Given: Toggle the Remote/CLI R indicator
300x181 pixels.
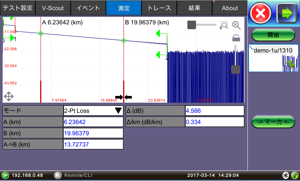Looking at the screenshot, I should tap(57, 175).
